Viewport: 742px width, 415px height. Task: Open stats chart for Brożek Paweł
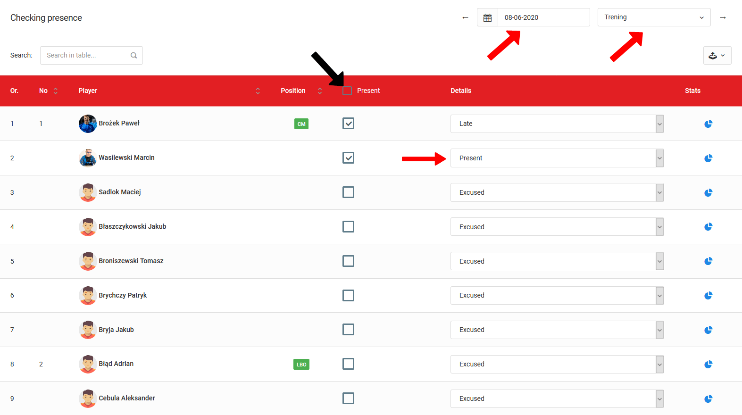click(708, 124)
